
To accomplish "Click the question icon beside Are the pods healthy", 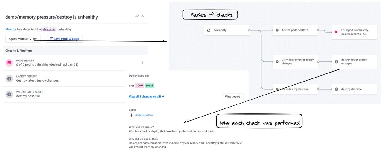I will [x=277, y=30].
